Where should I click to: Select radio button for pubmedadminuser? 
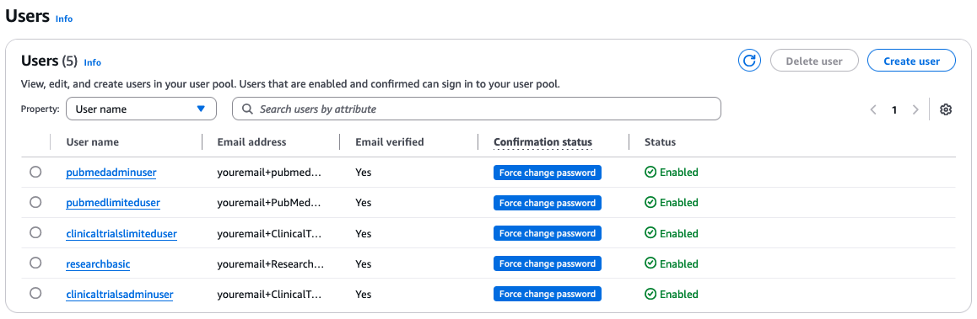pyautogui.click(x=35, y=172)
